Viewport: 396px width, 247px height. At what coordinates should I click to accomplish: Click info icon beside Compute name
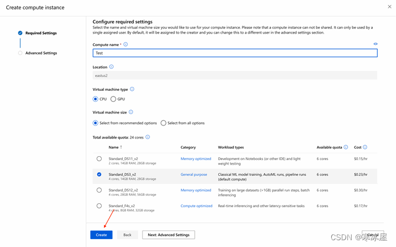pyautogui.click(x=126, y=44)
